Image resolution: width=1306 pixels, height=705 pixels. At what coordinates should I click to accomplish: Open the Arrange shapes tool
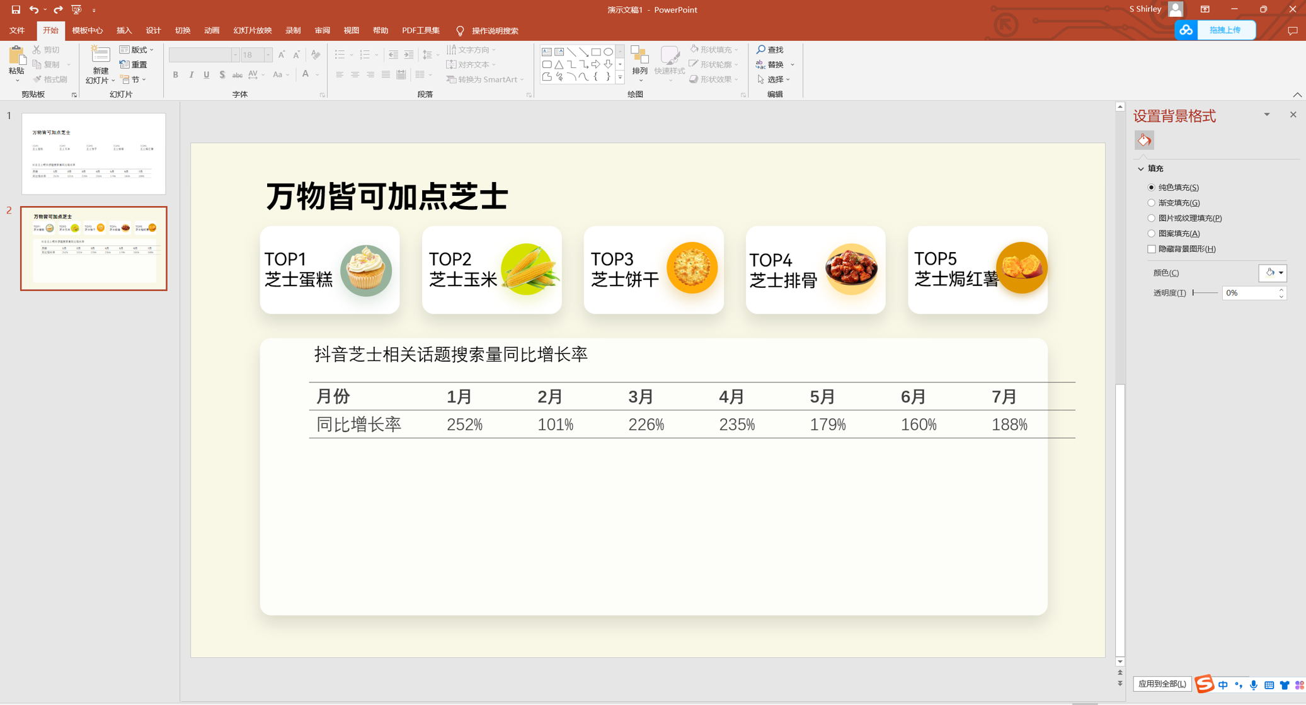pyautogui.click(x=640, y=63)
